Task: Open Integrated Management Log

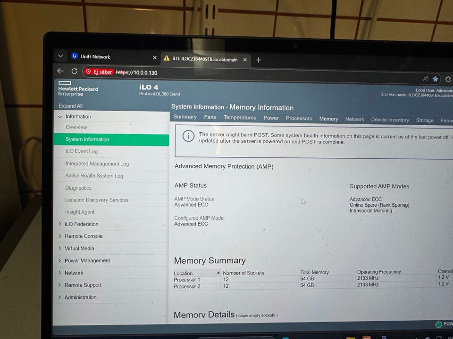Action: [x=97, y=164]
